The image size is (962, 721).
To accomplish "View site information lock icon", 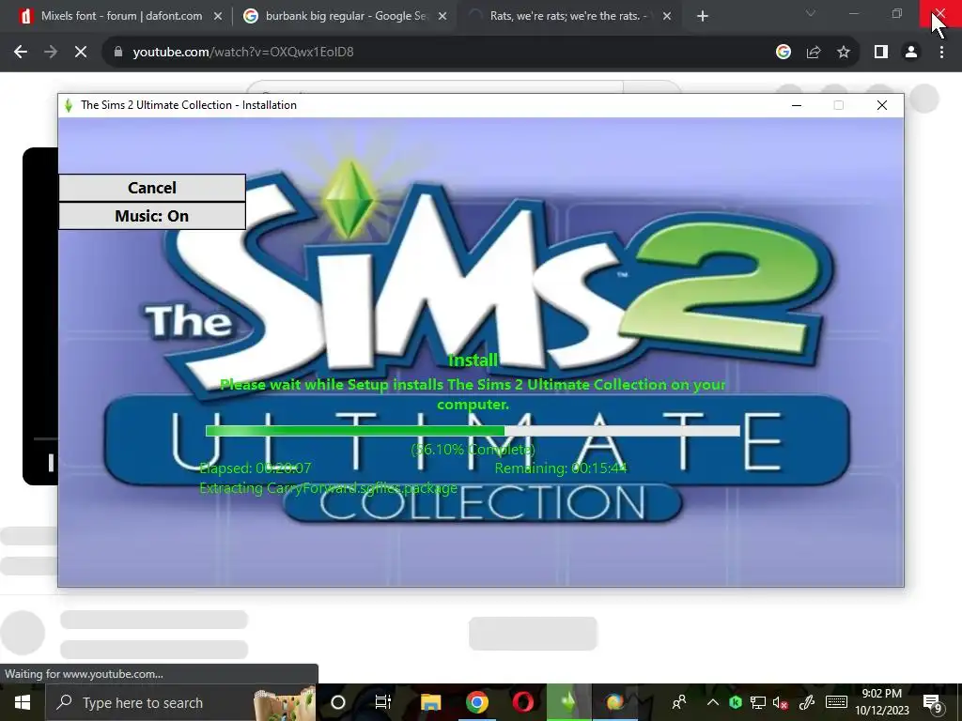I will 118,53.
